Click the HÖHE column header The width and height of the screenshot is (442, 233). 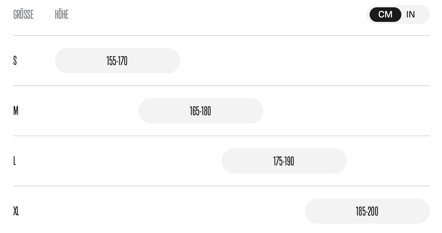coord(62,15)
